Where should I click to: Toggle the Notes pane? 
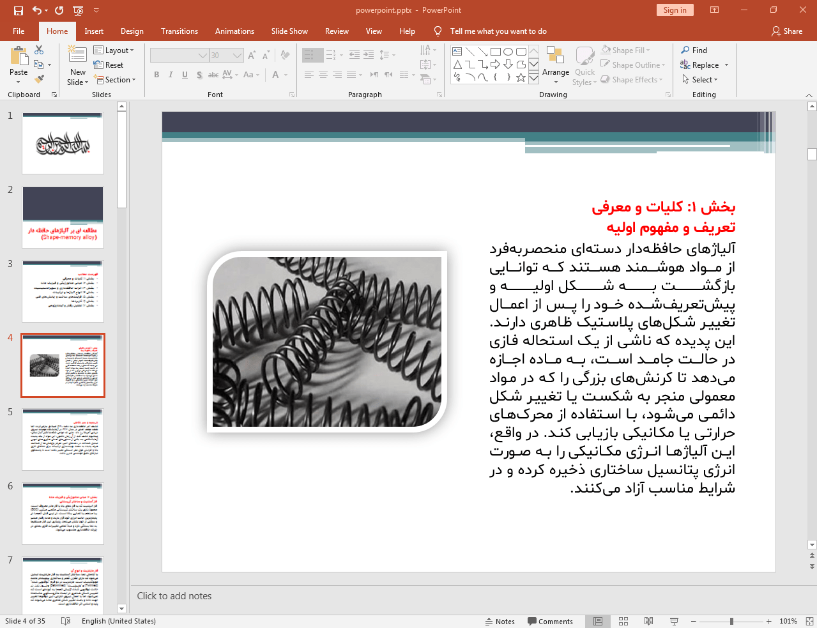coord(500,621)
